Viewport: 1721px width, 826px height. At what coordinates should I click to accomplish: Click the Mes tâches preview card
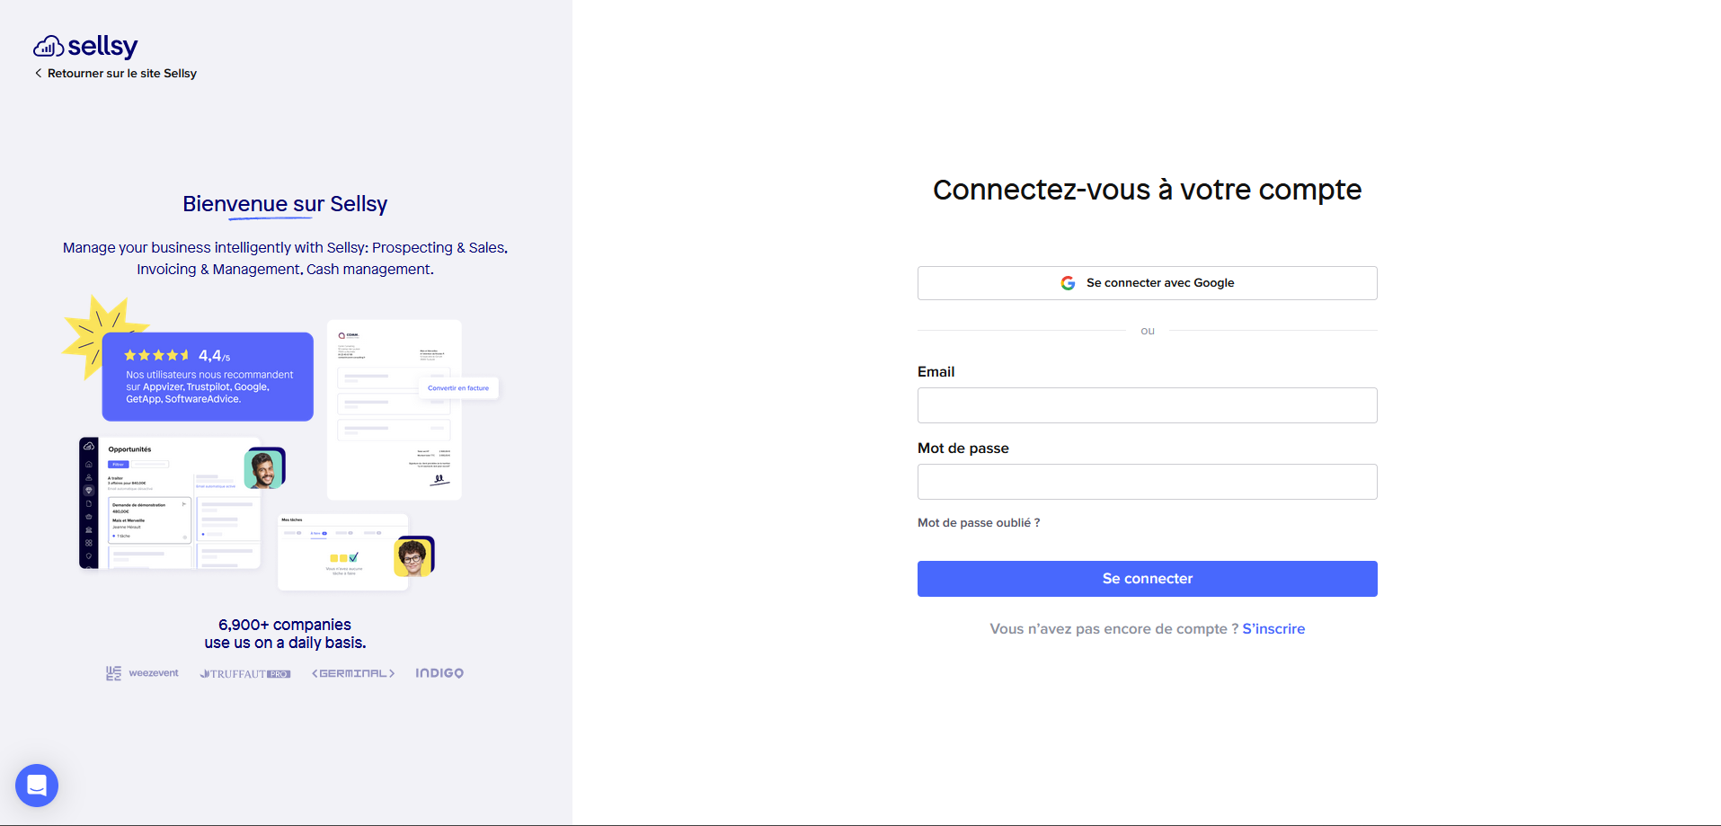pyautogui.click(x=343, y=552)
